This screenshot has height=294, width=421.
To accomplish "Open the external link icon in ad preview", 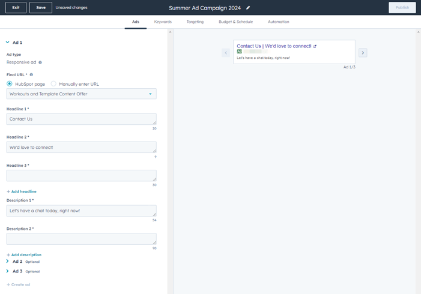I will point(315,46).
